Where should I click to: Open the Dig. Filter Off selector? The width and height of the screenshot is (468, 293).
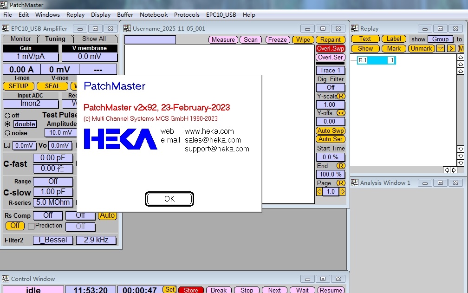331,87
